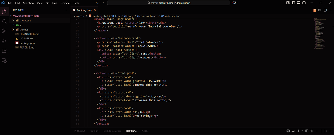
Task: Select the TERMINAL panel tab
Action: (131, 131)
